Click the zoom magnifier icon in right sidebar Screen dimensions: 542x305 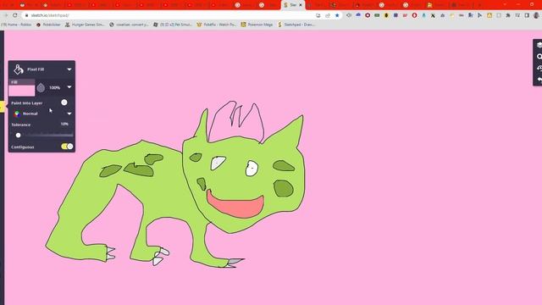tap(539, 57)
